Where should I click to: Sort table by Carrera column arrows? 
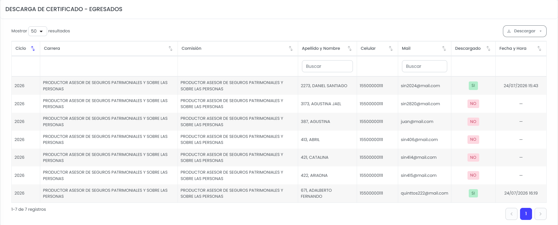pyautogui.click(x=171, y=48)
